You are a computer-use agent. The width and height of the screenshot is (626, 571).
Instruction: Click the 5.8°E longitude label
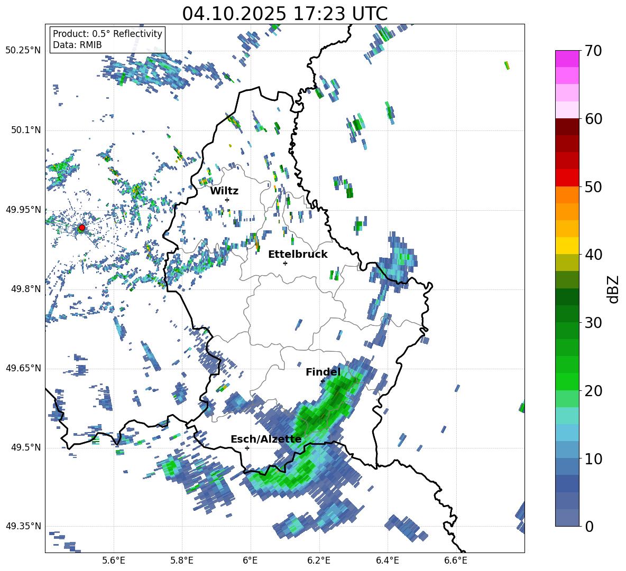coord(182,560)
